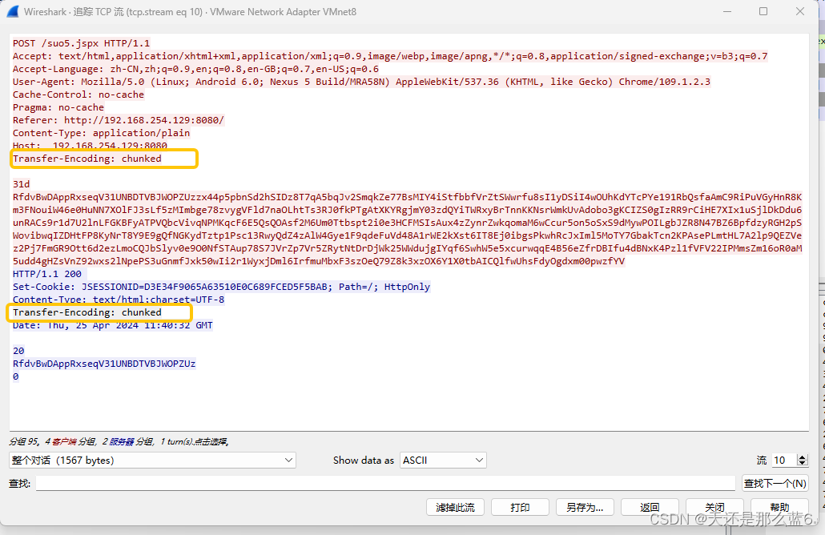Open the Show data as ASCII dropdown

pyautogui.click(x=443, y=460)
